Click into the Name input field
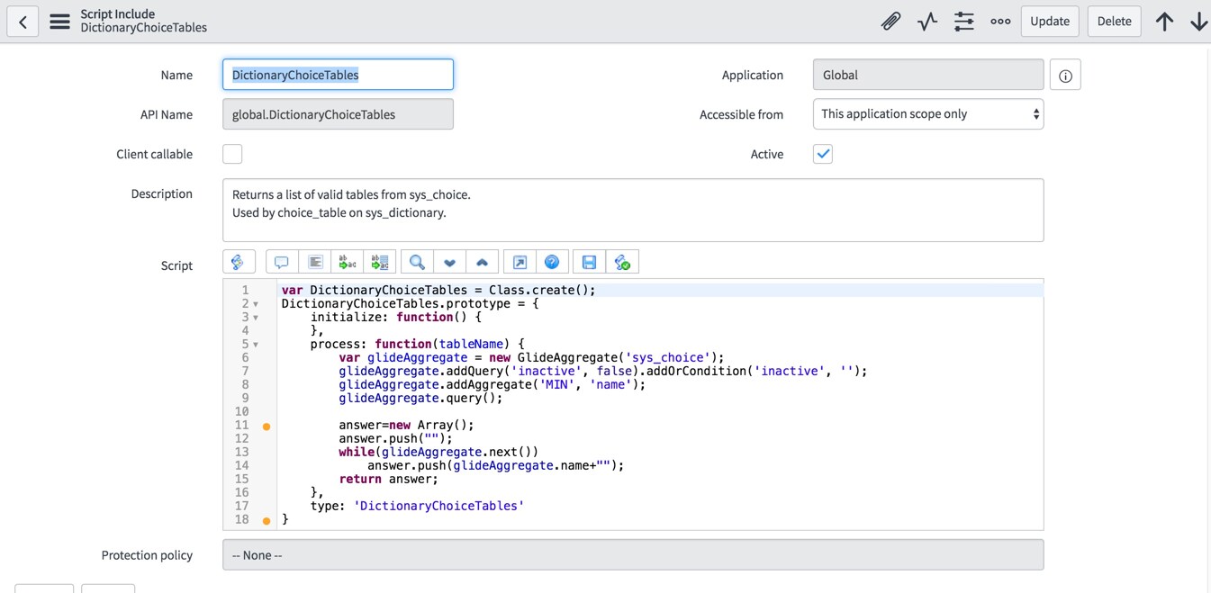 click(338, 75)
